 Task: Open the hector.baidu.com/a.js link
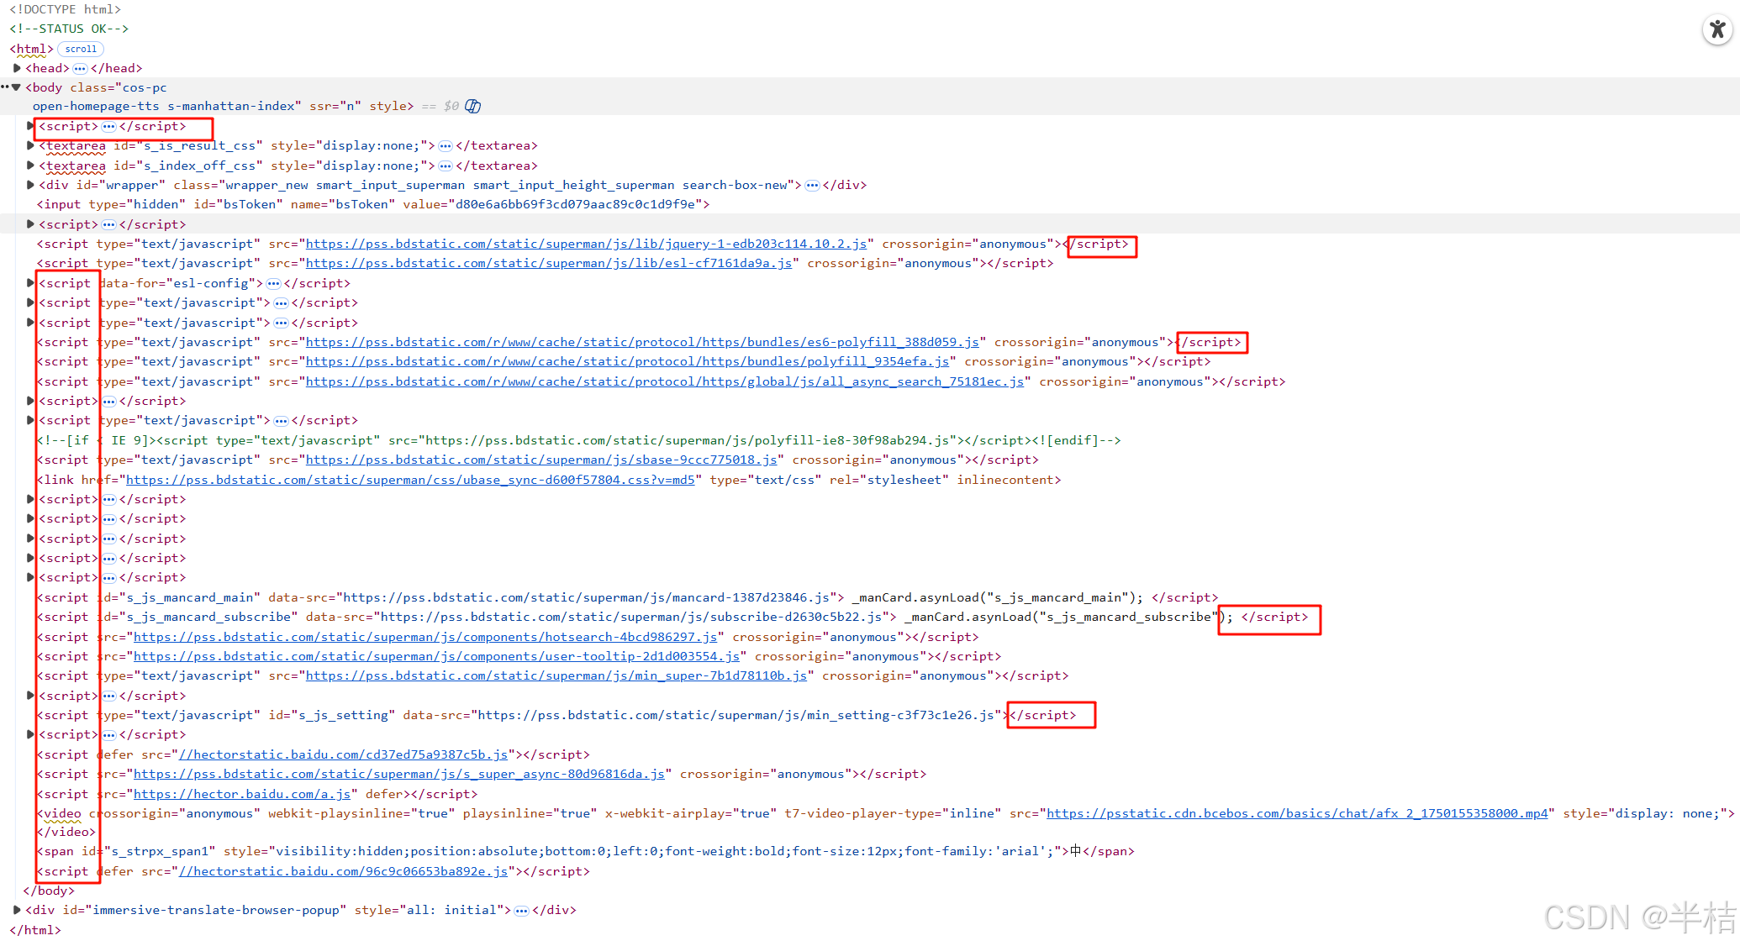click(242, 794)
